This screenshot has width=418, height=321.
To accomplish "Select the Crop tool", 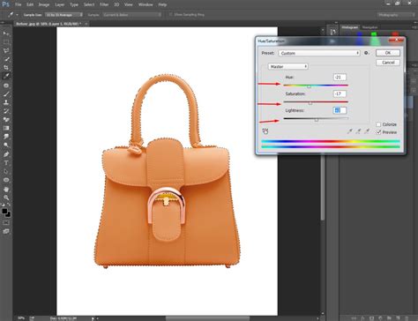I will pyautogui.click(x=6, y=68).
